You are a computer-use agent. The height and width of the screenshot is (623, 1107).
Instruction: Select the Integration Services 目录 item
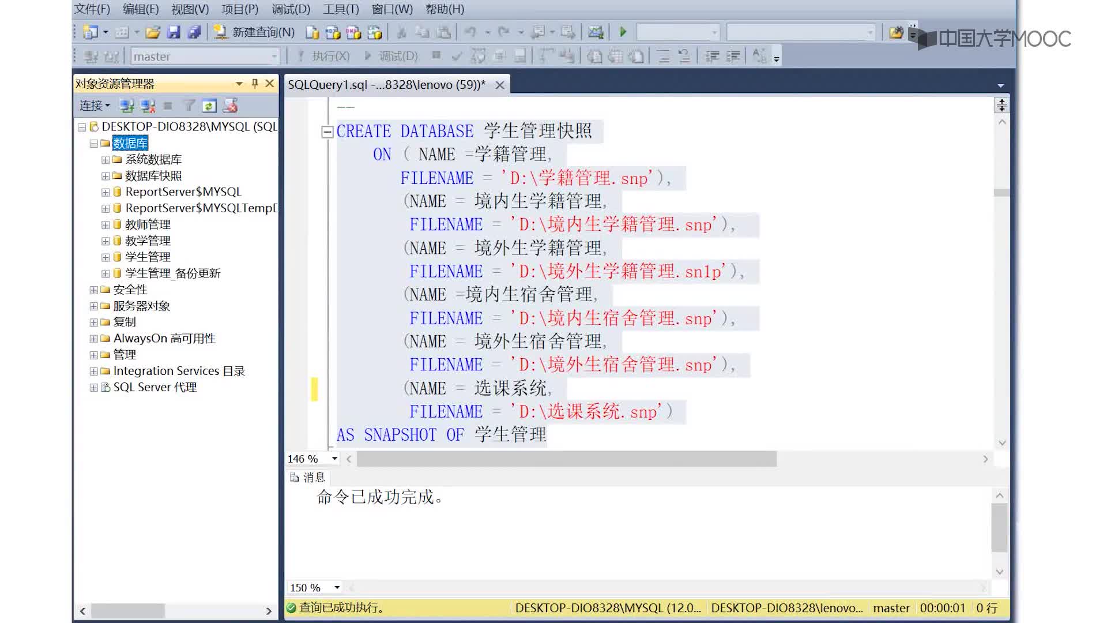(179, 371)
